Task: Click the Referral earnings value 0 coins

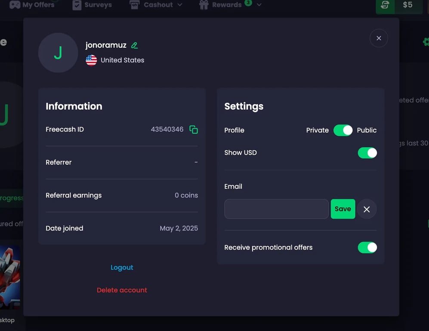Action: [x=186, y=195]
